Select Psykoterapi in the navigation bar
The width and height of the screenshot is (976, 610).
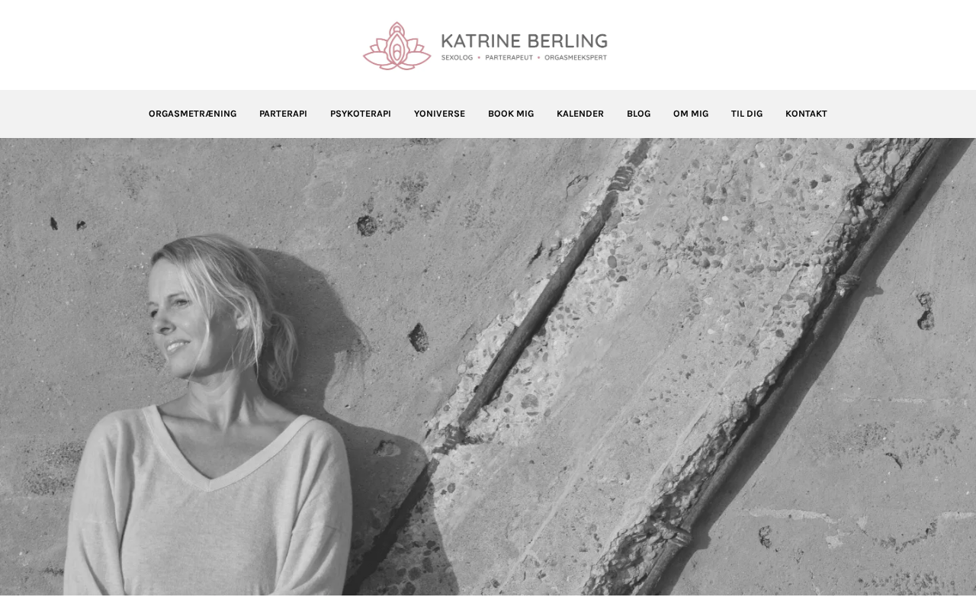coord(361,114)
